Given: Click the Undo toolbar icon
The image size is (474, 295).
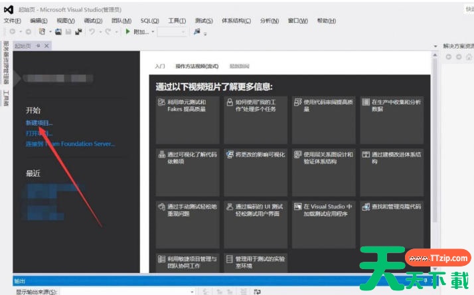Looking at the screenshot, I should [92, 31].
